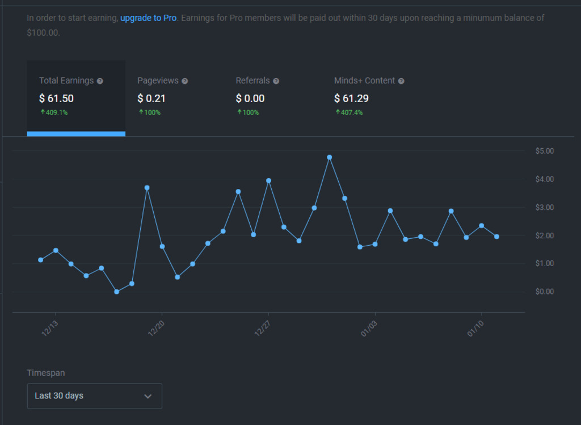
Task: Open the Referrals help tooltip icon
Action: pos(276,81)
